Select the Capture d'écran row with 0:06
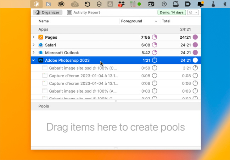Viewport: 230px width, 160px height. [x=116, y=83]
